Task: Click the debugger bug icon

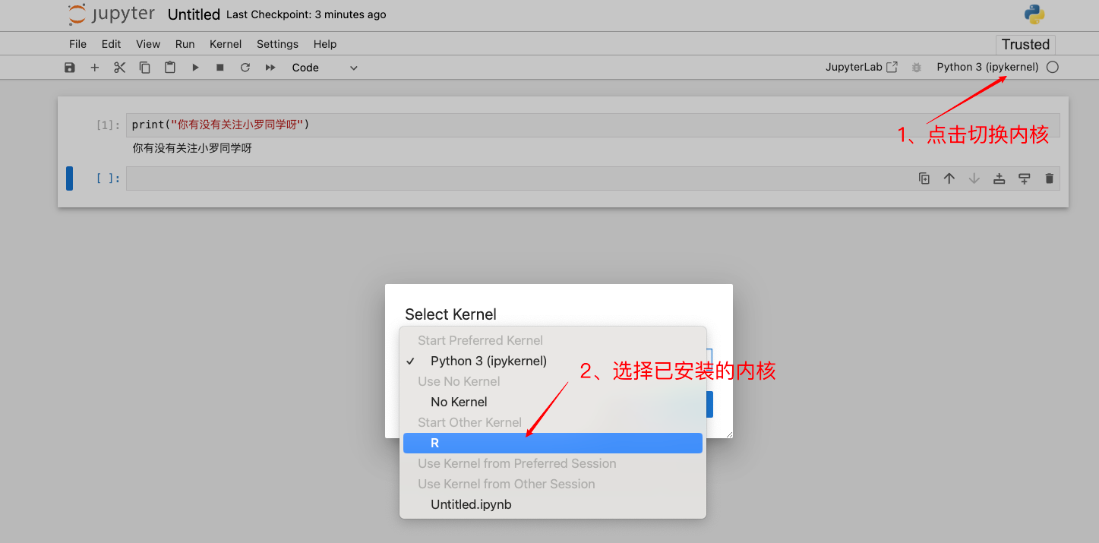Action: pos(917,68)
